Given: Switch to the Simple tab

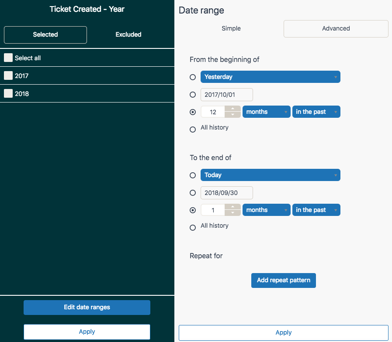Looking at the screenshot, I should click(231, 28).
